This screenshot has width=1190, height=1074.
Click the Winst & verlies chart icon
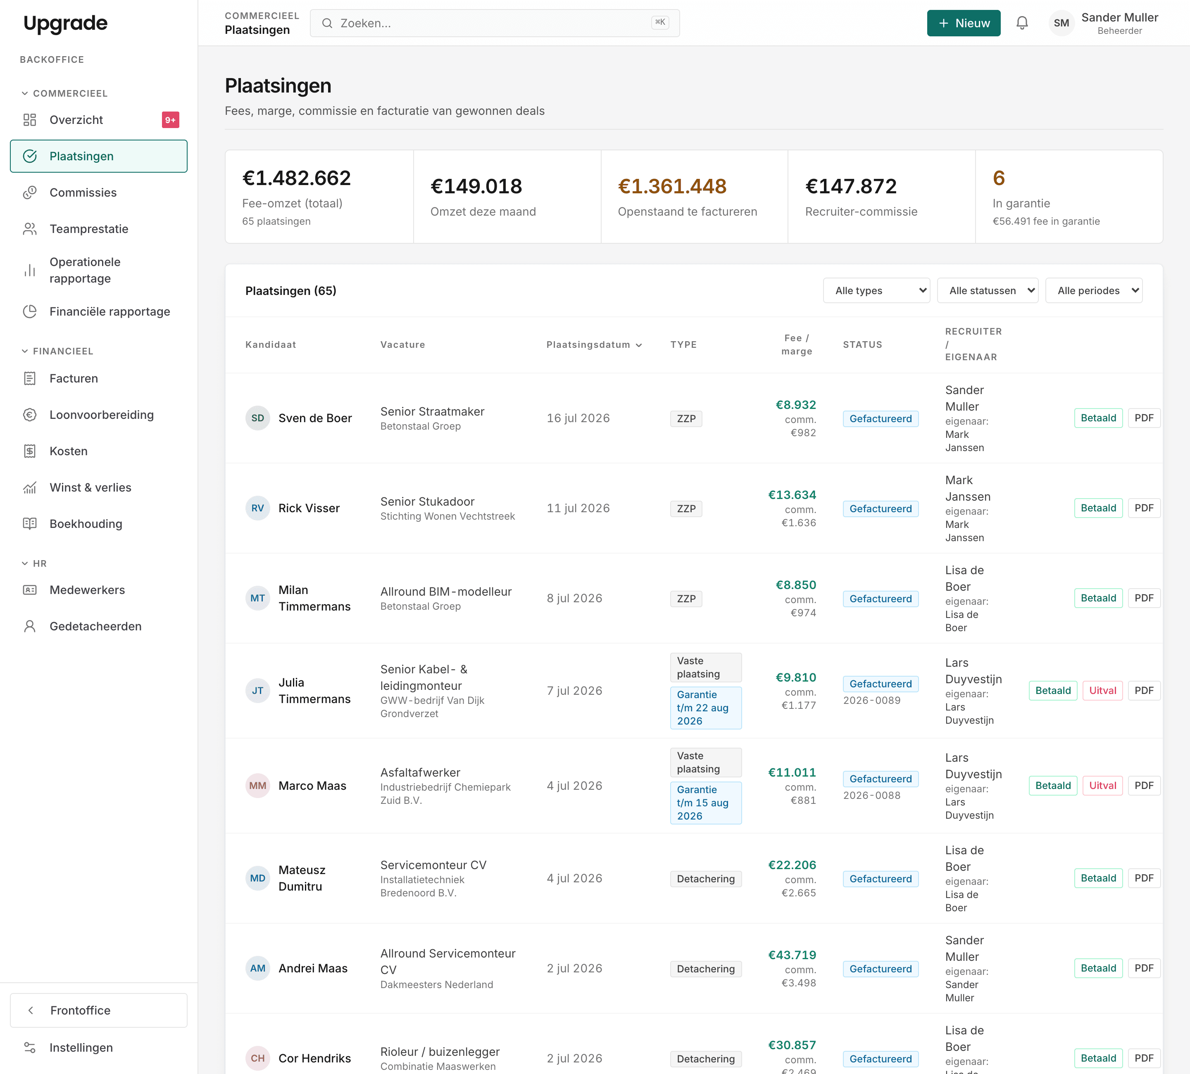pyautogui.click(x=29, y=487)
